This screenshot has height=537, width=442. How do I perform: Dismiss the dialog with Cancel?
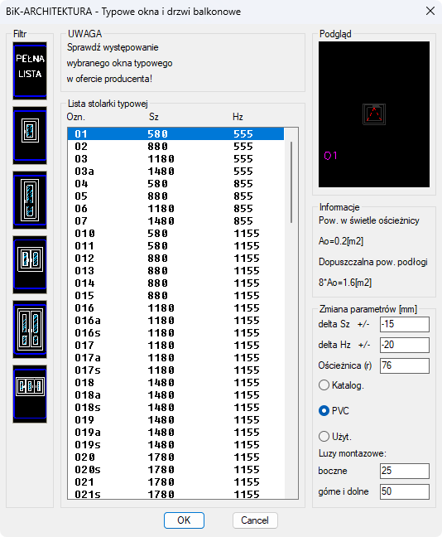click(x=255, y=520)
